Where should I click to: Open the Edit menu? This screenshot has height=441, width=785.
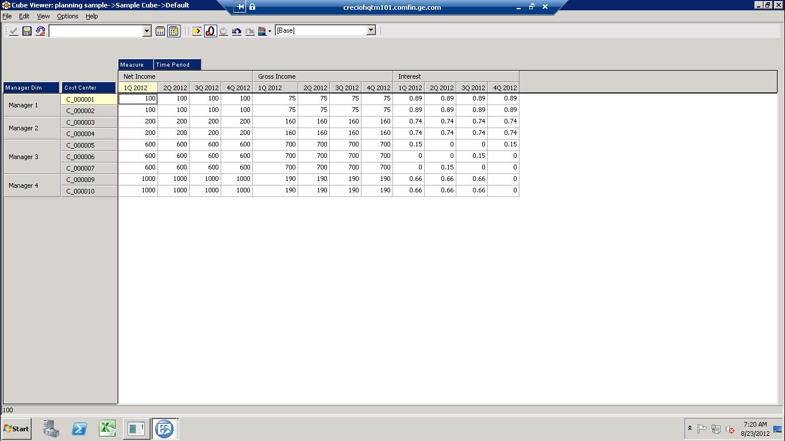(24, 16)
